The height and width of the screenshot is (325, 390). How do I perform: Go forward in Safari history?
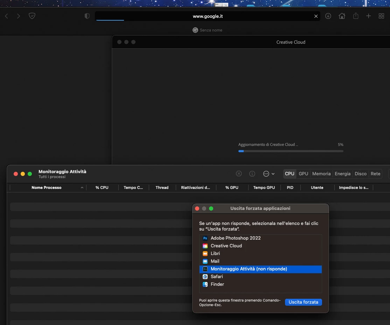tap(19, 16)
